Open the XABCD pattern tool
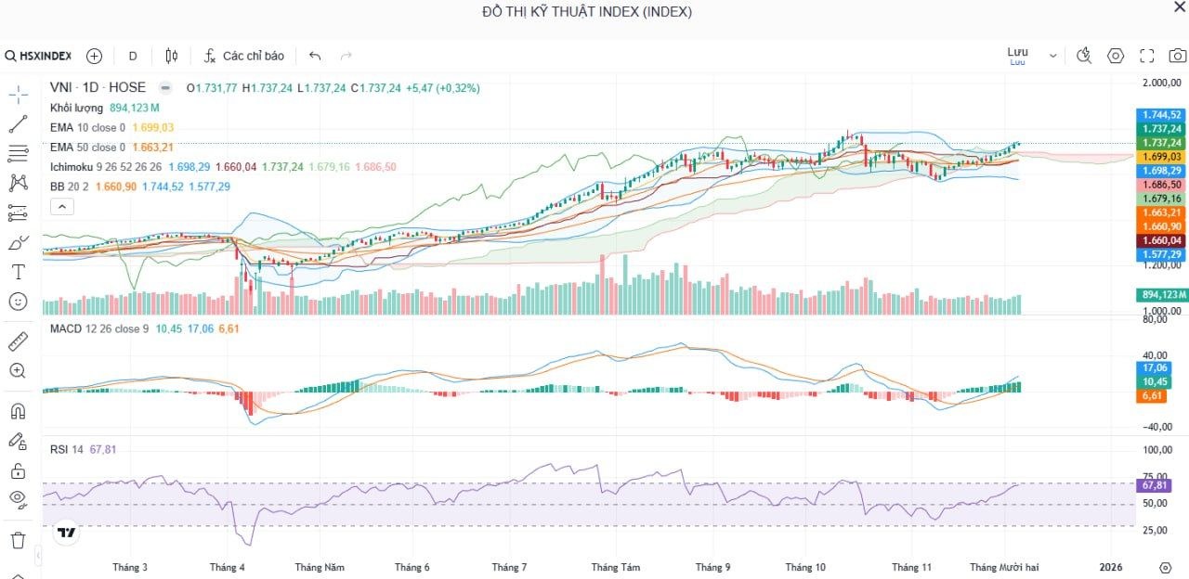The height and width of the screenshot is (579, 1189). [x=19, y=184]
